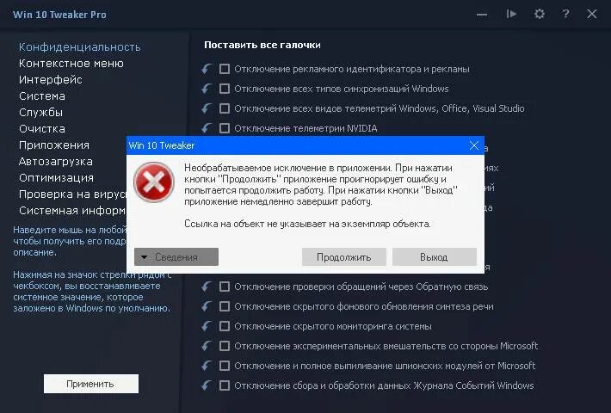Enable advertising identifier disabling checkbox
Viewport: 611px width, 413px height.
click(225, 69)
